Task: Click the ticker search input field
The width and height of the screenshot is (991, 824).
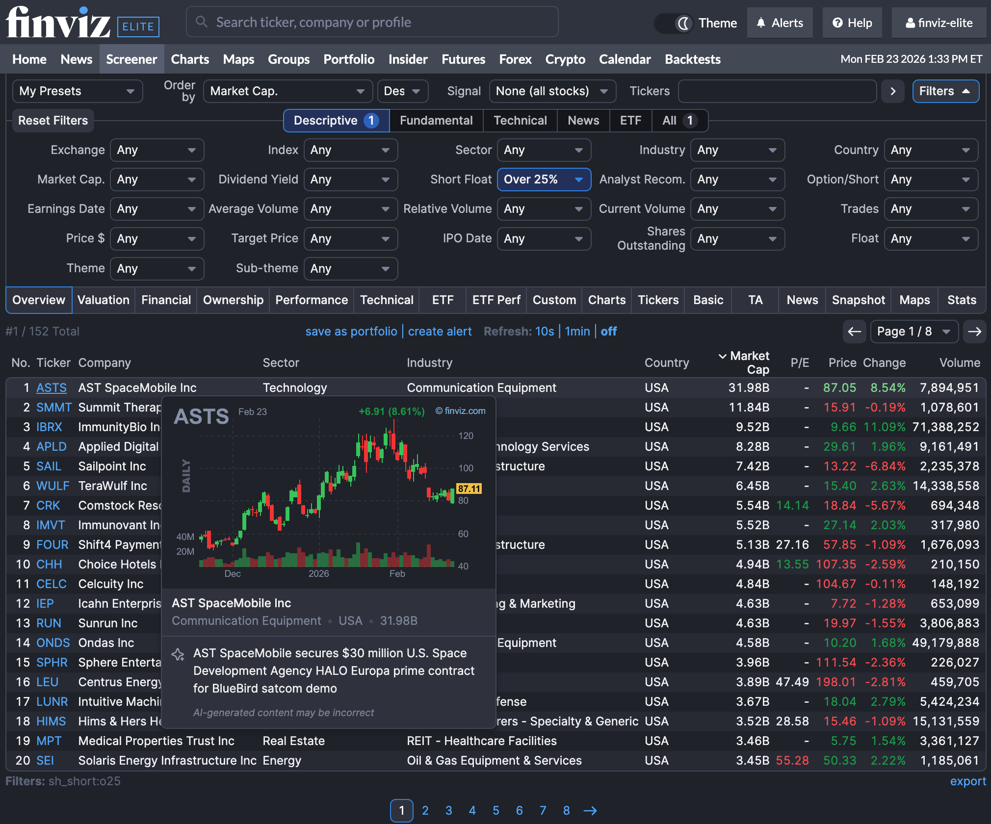Action: pos(372,22)
